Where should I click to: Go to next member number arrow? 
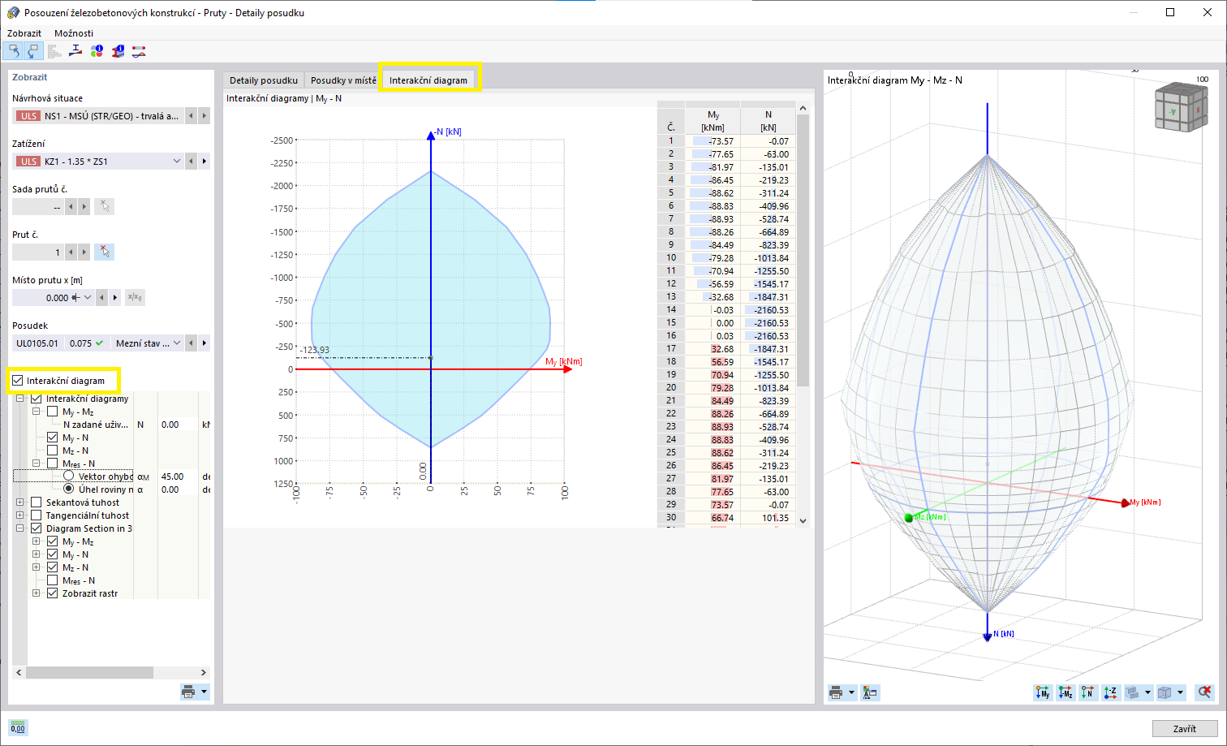84,252
